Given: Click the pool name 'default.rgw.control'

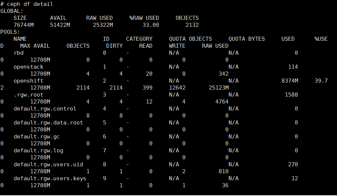Looking at the screenshot, I should pyautogui.click(x=45, y=109).
